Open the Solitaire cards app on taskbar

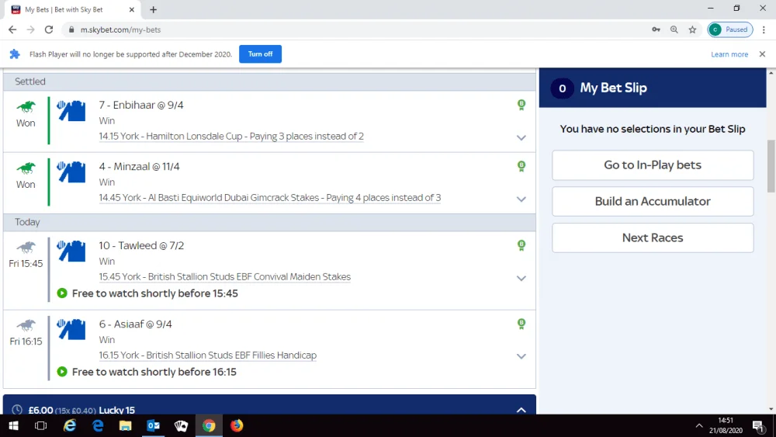(181, 425)
